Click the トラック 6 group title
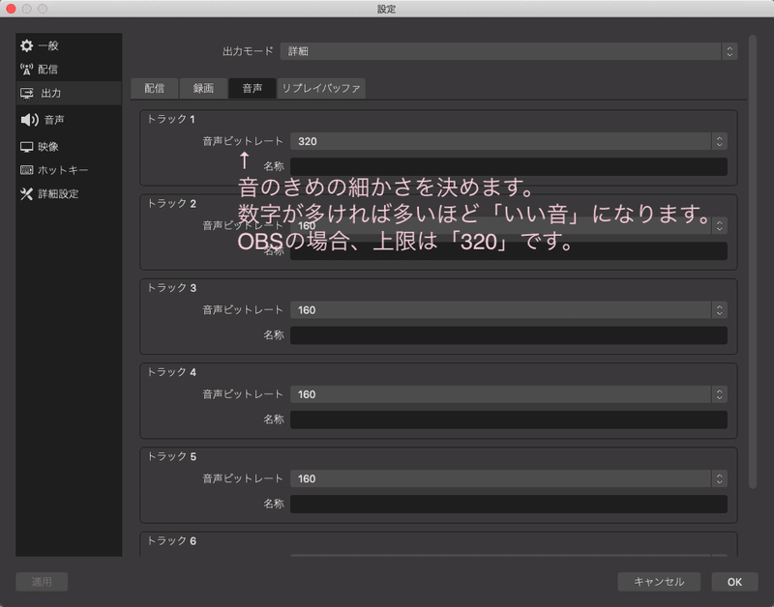Viewport: 774px width, 607px height. point(172,540)
